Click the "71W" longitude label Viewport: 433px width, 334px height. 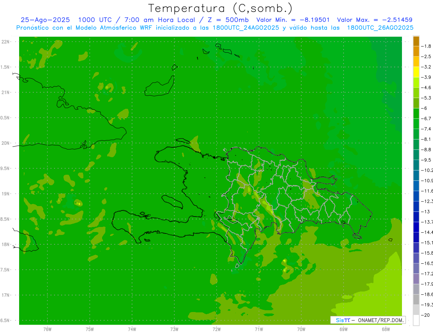point(259,329)
